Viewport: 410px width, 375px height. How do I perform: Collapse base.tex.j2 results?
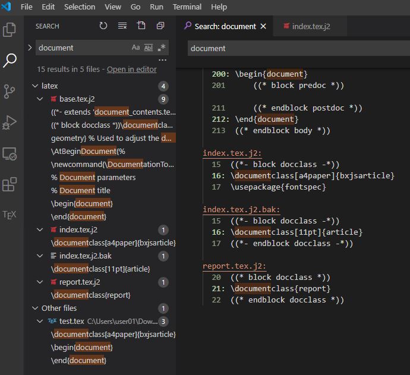[x=40, y=99]
